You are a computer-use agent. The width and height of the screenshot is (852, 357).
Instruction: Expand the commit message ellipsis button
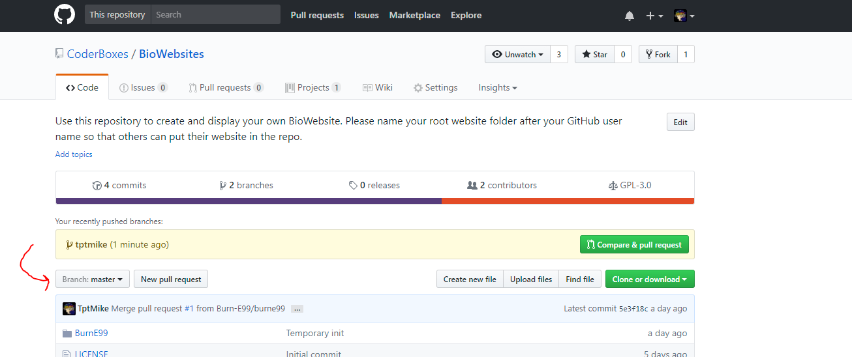pos(297,309)
